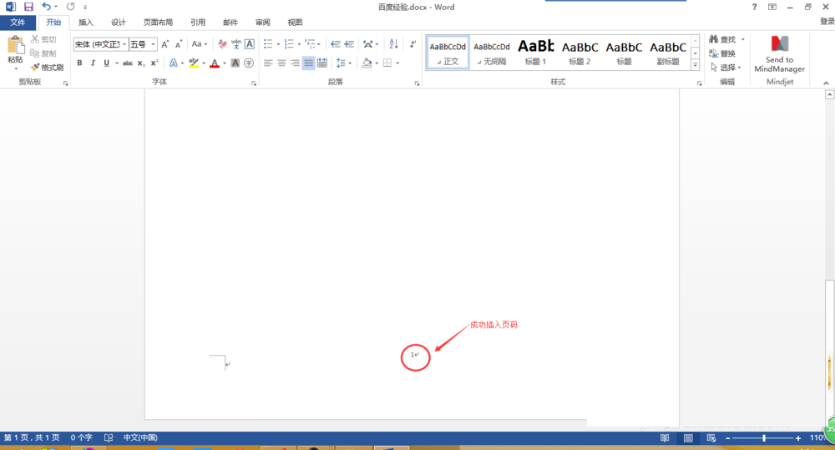Apply character shading with the gray A
Viewport: 835px width, 450px height.
tap(235, 63)
